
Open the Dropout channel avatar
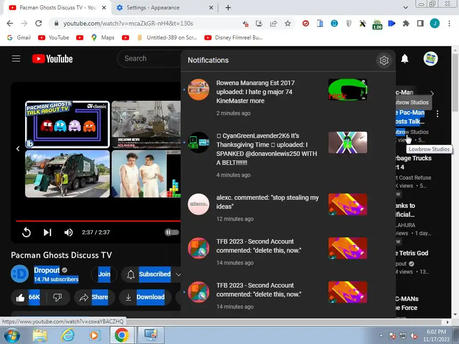pyautogui.click(x=20, y=274)
